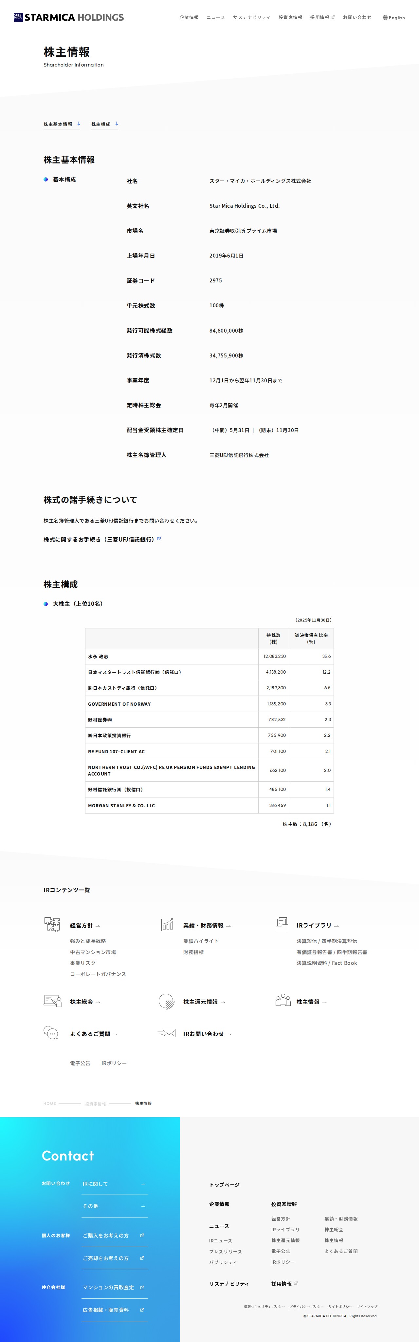Open the 企業情報 menu item

(189, 17)
